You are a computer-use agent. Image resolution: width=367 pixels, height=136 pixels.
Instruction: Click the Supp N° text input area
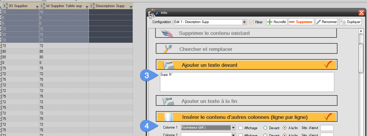[247, 82]
